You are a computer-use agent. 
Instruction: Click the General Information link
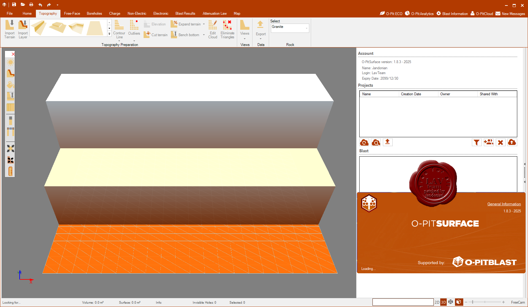click(504, 204)
